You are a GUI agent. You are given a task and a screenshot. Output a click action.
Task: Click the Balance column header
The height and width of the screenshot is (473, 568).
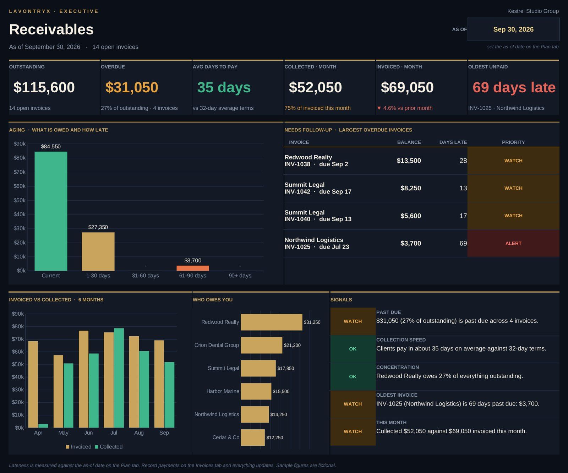pyautogui.click(x=409, y=142)
